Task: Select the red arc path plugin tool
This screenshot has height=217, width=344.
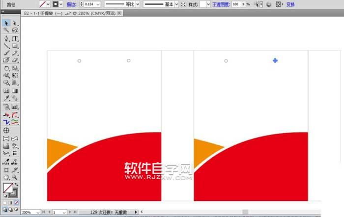Action: [x=15, y=115]
